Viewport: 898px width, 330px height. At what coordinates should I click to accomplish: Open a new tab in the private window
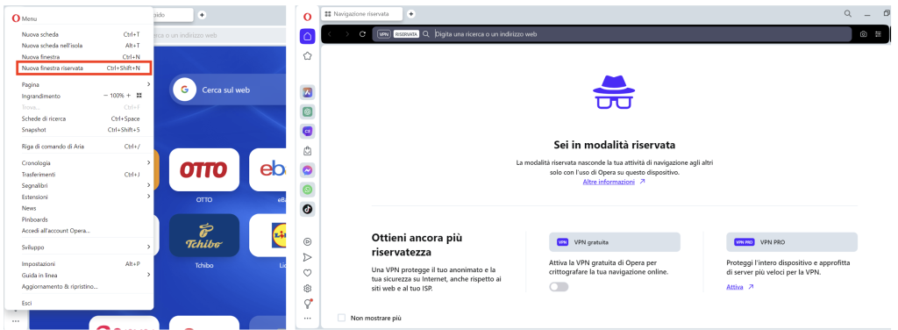411,14
